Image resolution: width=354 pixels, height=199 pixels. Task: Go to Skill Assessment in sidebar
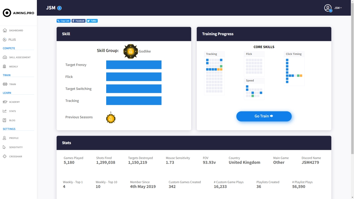19,57
